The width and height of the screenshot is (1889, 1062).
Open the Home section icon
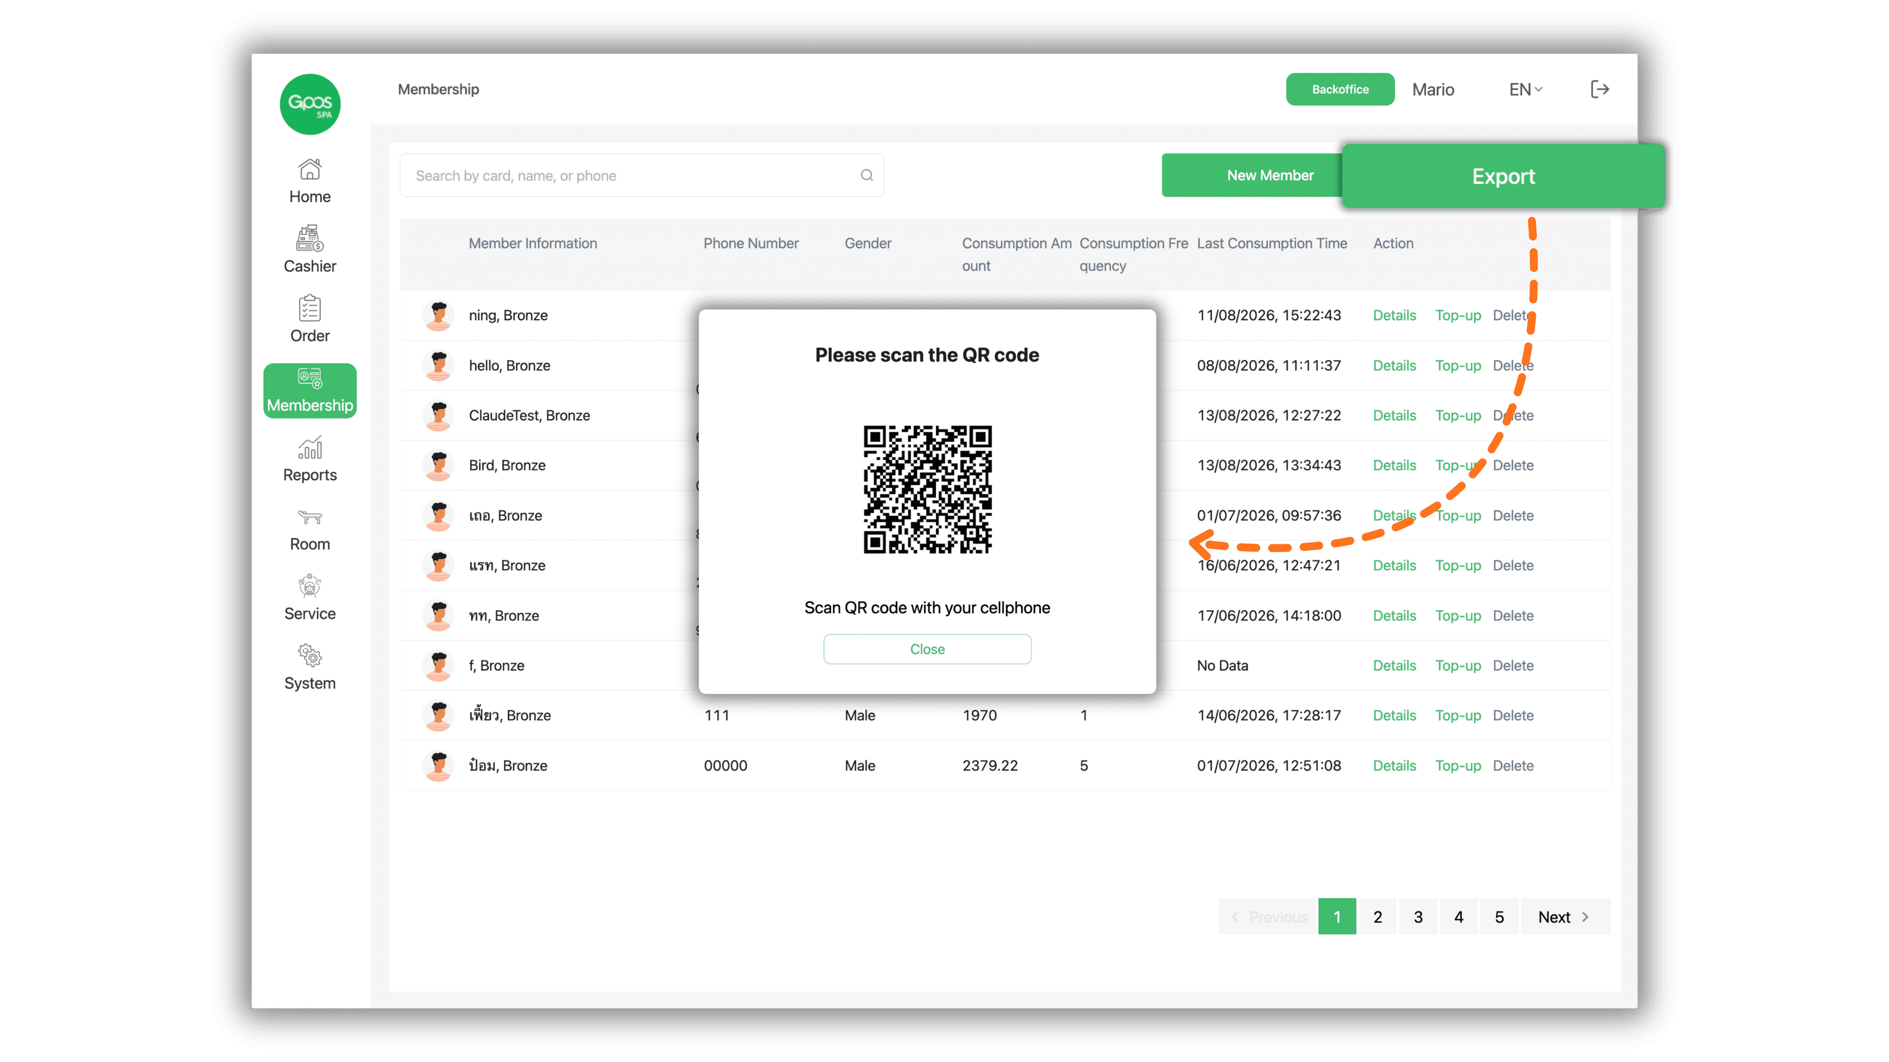click(x=309, y=169)
